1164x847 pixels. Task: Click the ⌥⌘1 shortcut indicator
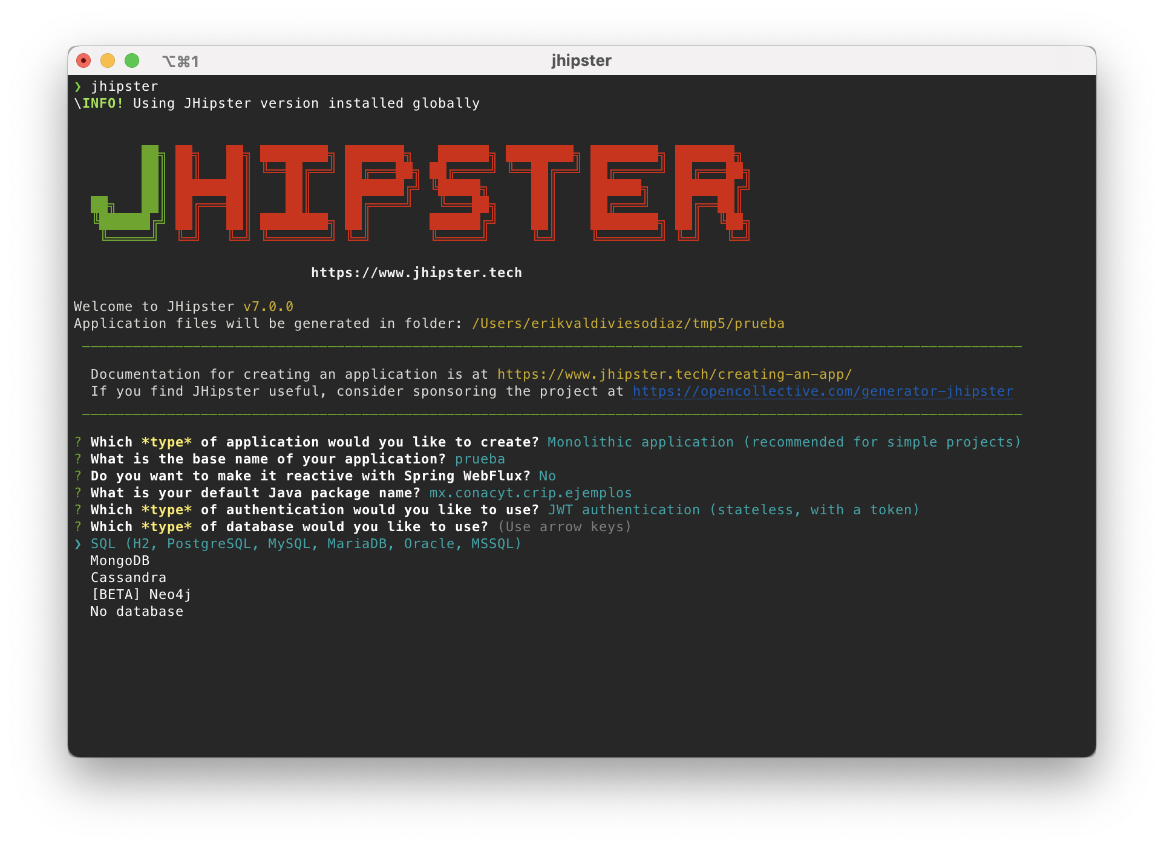[180, 61]
